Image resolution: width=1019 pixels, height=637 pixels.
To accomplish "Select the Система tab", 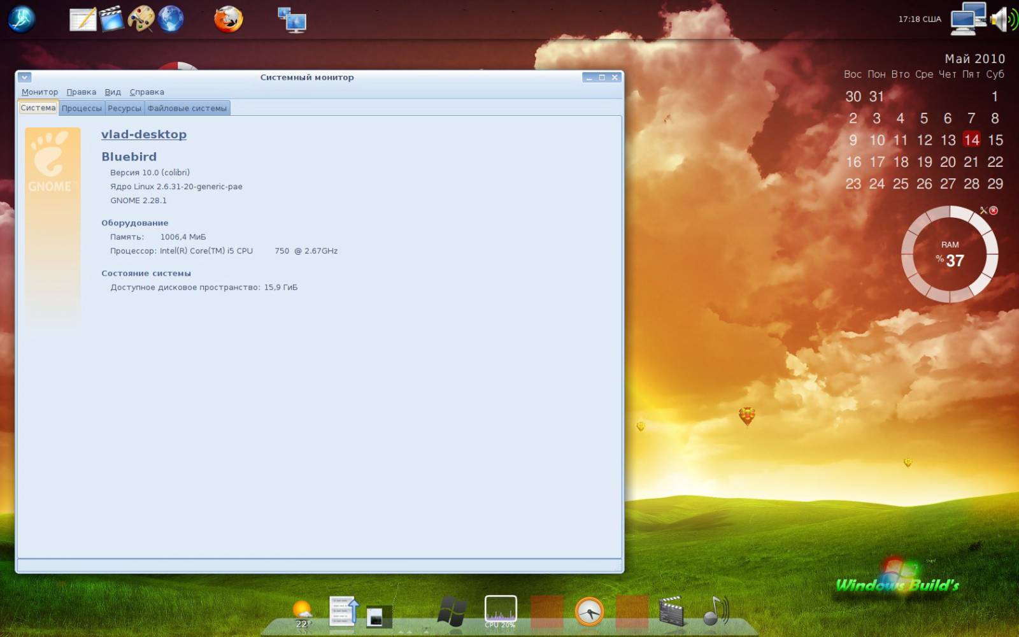I will [38, 108].
